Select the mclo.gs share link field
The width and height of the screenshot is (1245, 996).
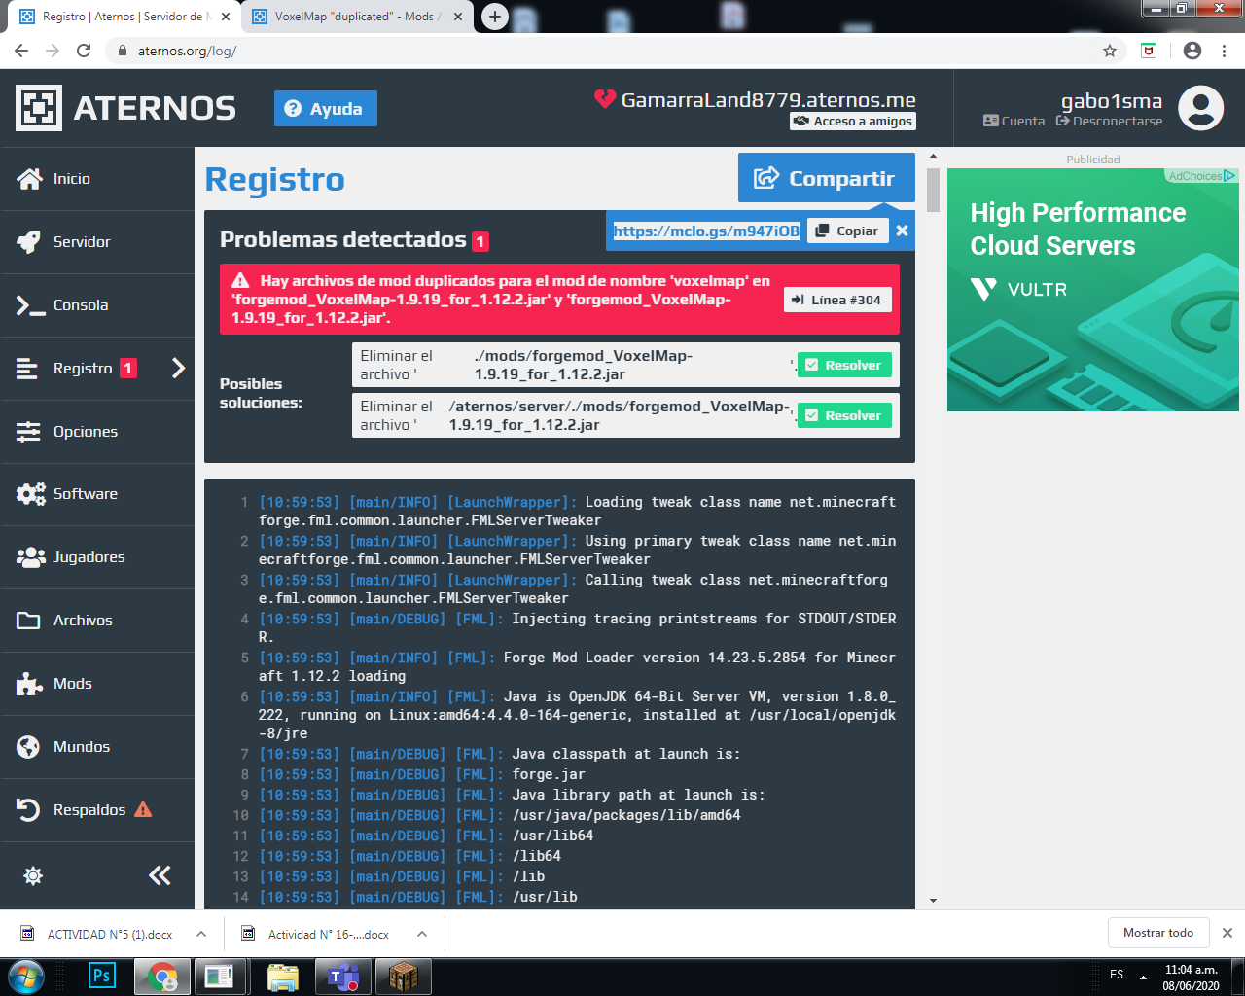click(706, 231)
